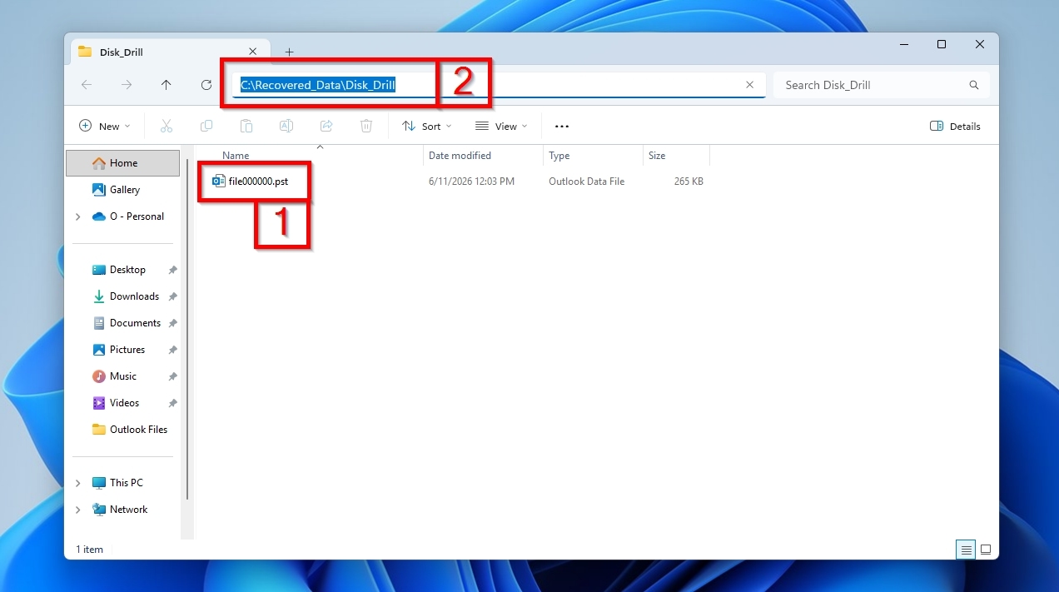
Task: Click the Back navigation arrow
Action: (87, 85)
